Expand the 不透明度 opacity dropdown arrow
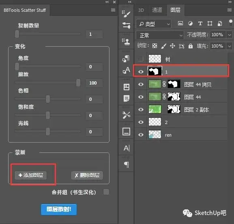Image resolution: width=234 pixels, height=224 pixels. 230,35
